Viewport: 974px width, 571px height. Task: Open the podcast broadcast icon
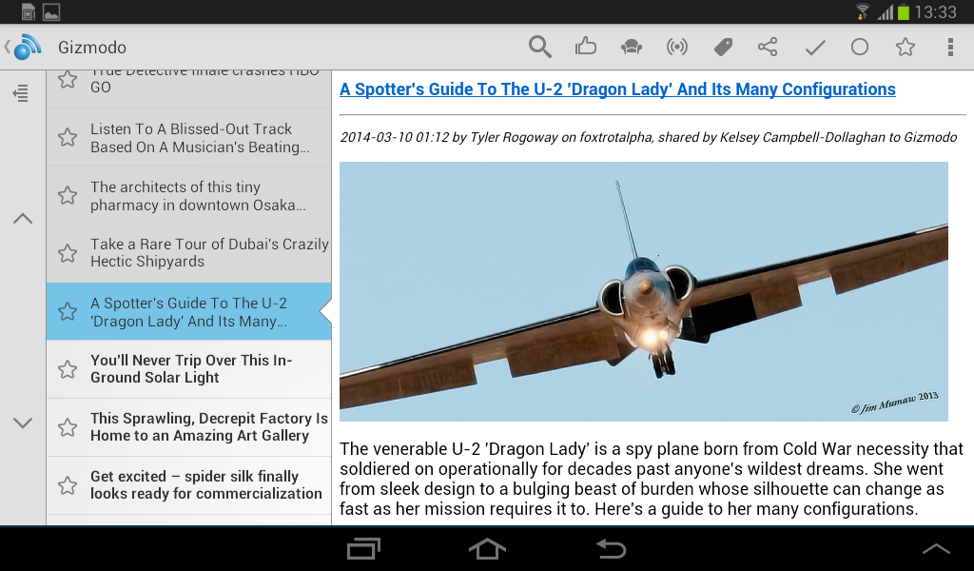pos(676,46)
